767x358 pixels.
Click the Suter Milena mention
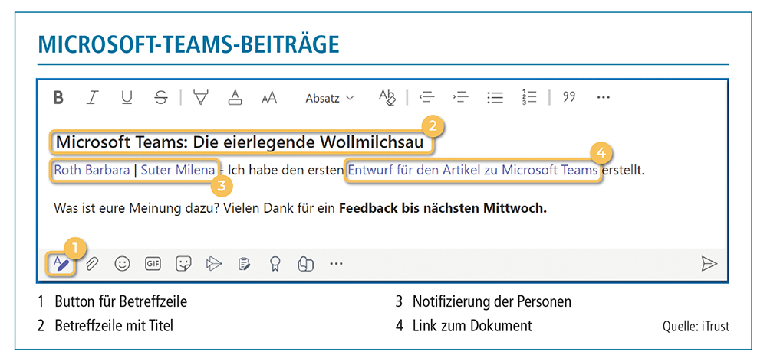click(178, 171)
